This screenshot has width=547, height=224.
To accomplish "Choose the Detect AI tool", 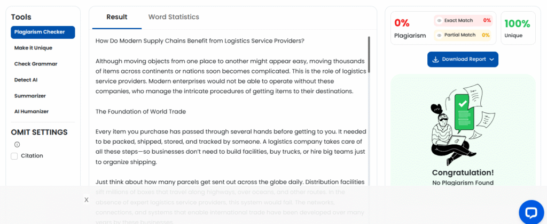I will pyautogui.click(x=26, y=80).
